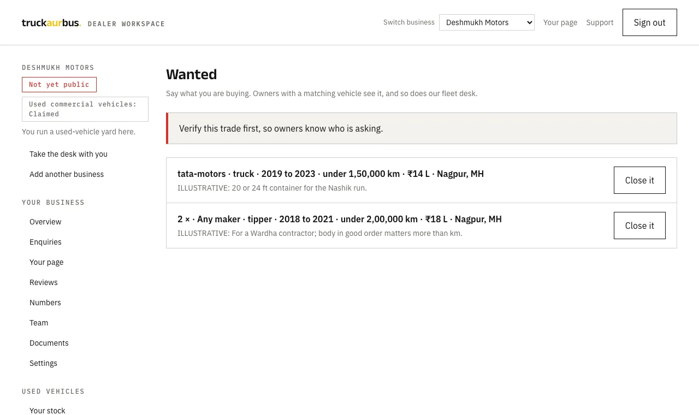Image resolution: width=699 pixels, height=415 pixels.
Task: Click the Your Business section heading
Action: click(53, 203)
